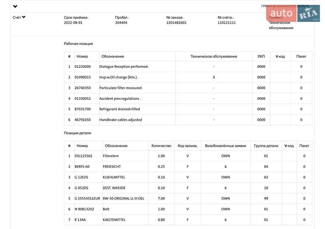Click Refrigerant drained+filled text
Screen dimensions: 325x229
(119, 109)
